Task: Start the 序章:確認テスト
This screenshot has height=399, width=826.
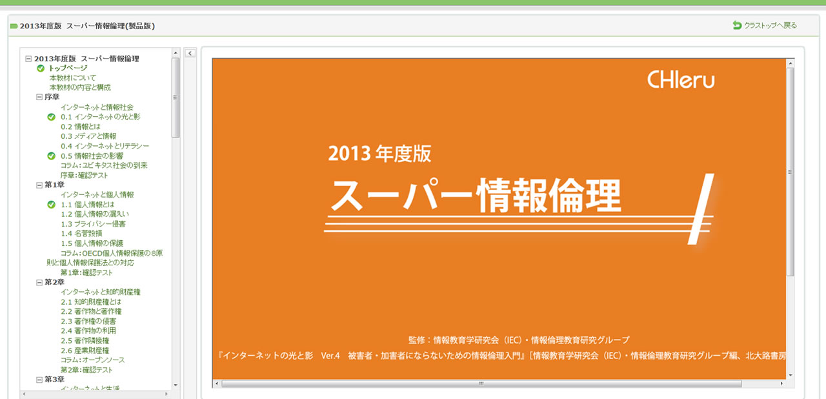Action: click(85, 176)
